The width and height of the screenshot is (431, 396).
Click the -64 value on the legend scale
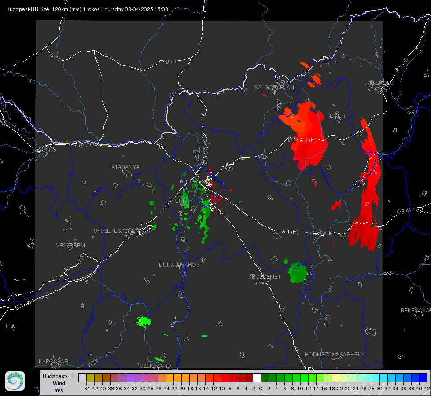86,389
